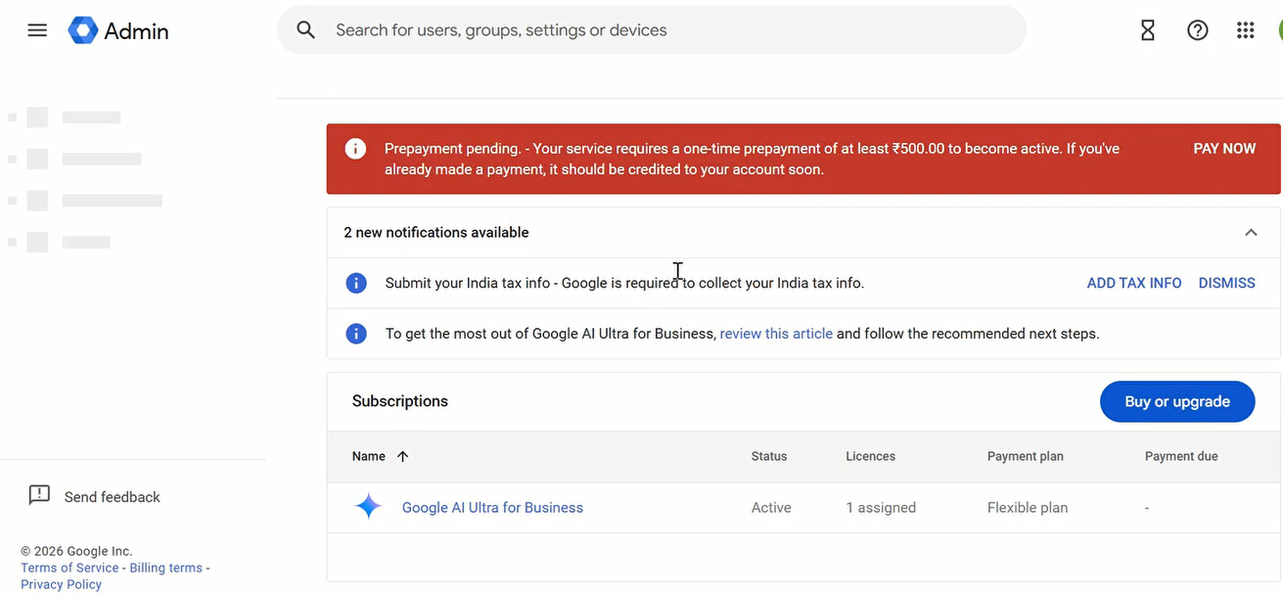Click the info icon beside India tax notification
The width and height of the screenshot is (1283, 594).
(356, 283)
